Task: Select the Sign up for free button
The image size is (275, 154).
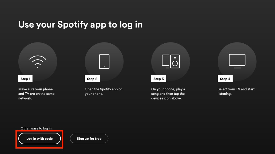Action: pyautogui.click(x=89, y=139)
